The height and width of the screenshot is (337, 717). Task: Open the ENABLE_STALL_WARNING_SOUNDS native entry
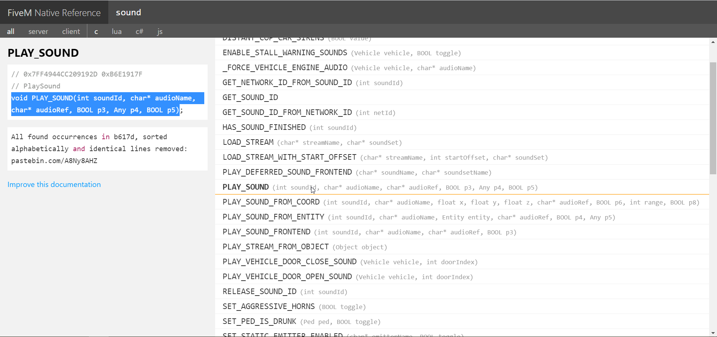(285, 53)
